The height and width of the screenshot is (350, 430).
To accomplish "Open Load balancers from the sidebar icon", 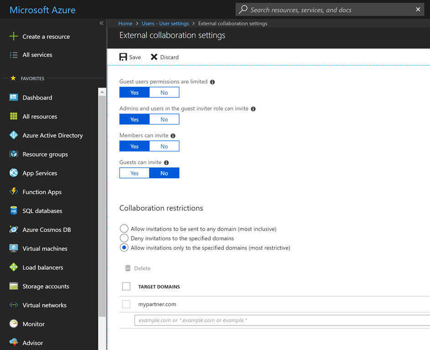I will click(14, 268).
